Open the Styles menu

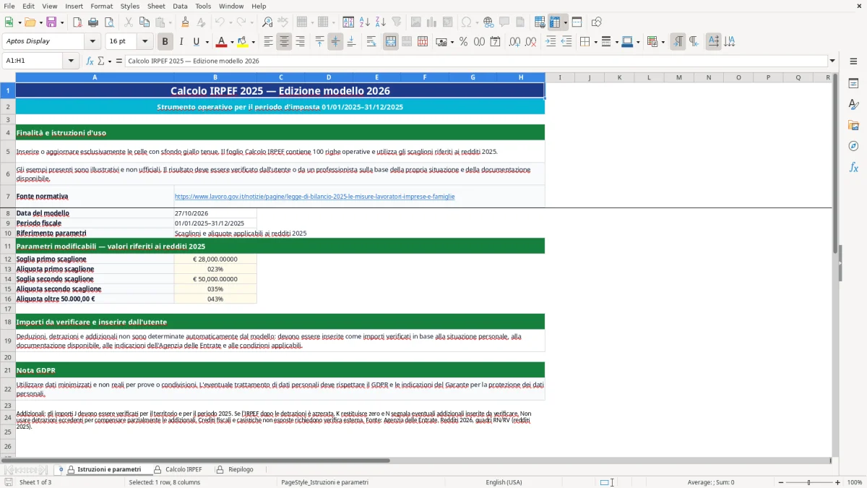point(130,6)
